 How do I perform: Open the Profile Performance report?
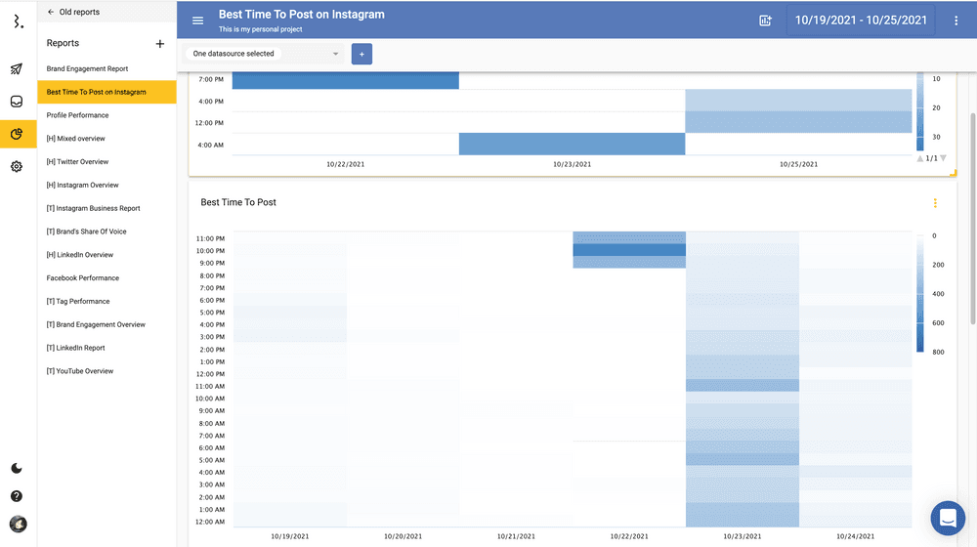coord(77,115)
